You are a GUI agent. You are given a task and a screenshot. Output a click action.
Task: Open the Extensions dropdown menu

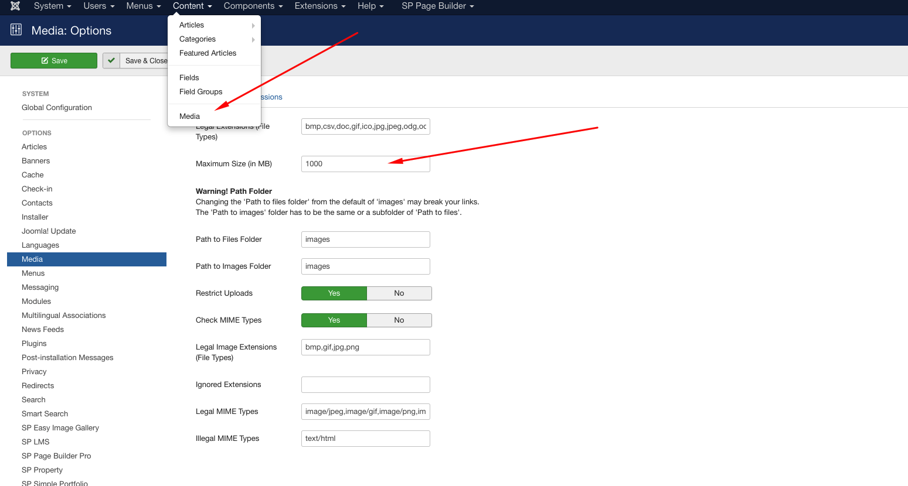[319, 6]
